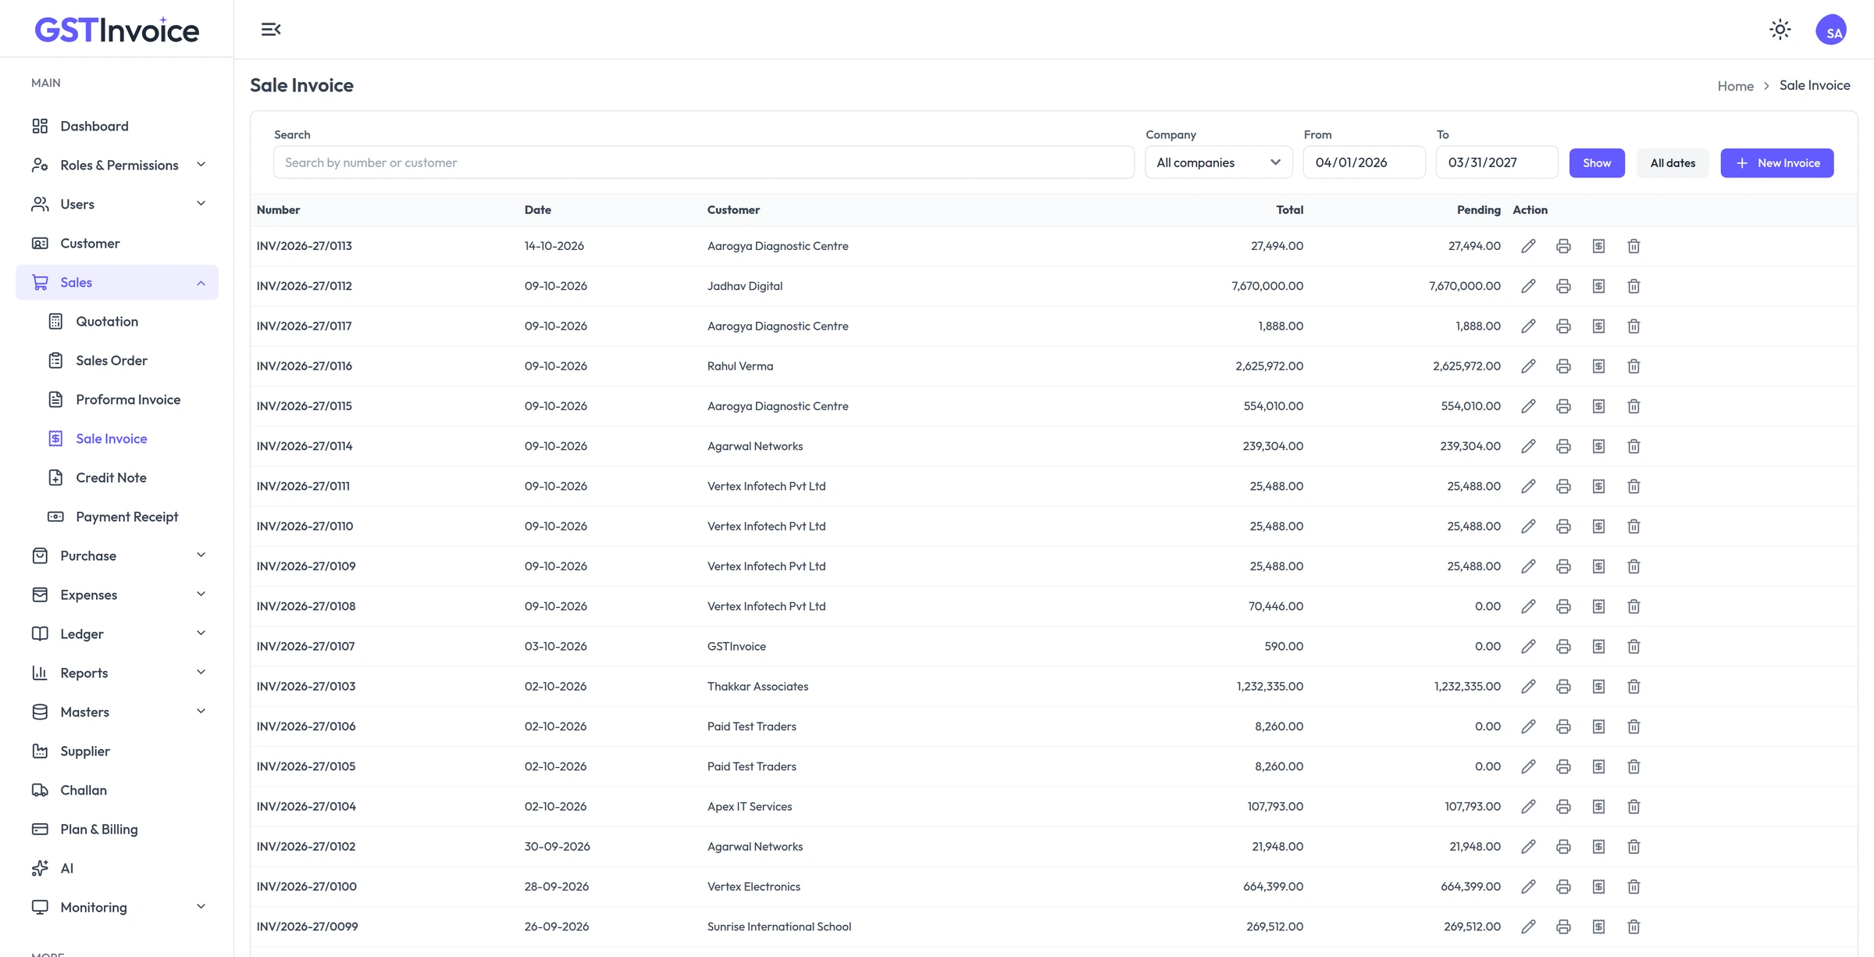This screenshot has height=957, width=1874.
Task: Open the All companies dropdown
Action: (1218, 162)
